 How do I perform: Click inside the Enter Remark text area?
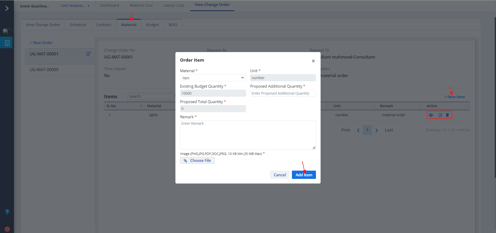pos(247,135)
